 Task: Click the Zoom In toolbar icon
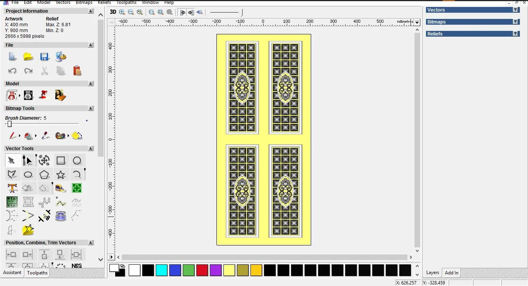122,12
